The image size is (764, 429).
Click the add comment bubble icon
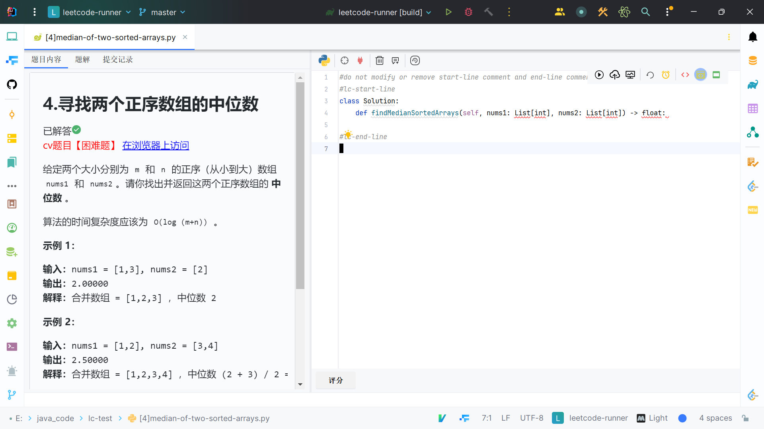pyautogui.click(x=395, y=60)
